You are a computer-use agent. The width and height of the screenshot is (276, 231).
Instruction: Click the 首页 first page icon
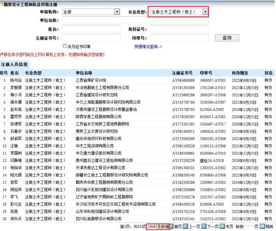(171, 226)
